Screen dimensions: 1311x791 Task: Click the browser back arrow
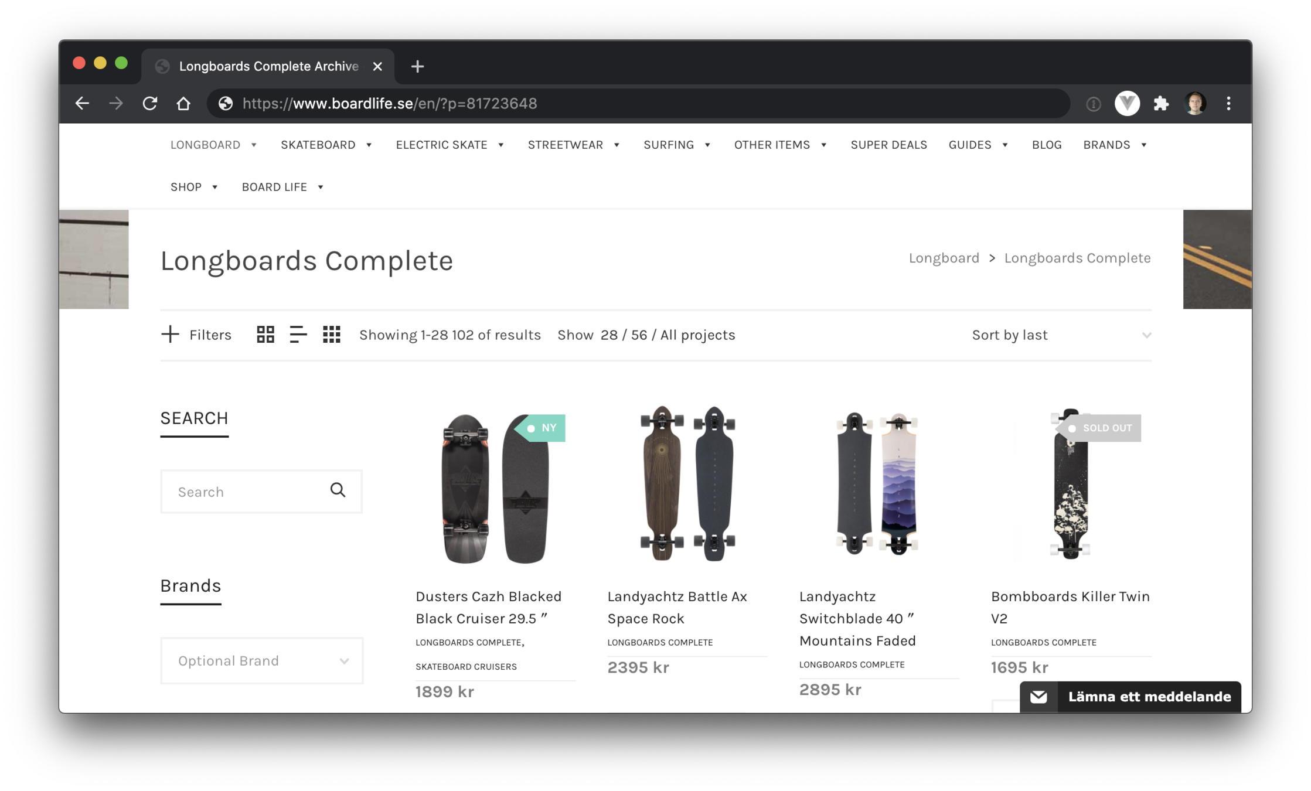[x=82, y=104]
